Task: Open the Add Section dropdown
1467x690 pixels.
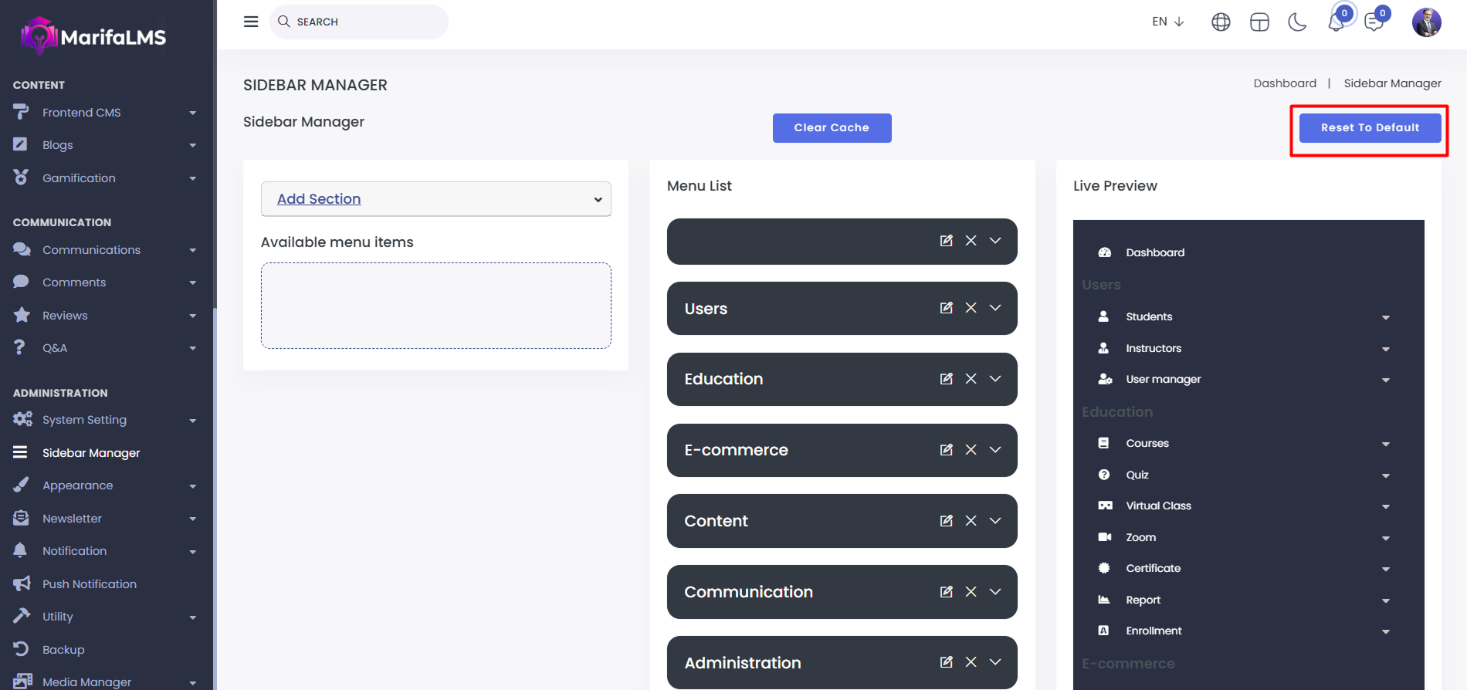Action: 436,199
